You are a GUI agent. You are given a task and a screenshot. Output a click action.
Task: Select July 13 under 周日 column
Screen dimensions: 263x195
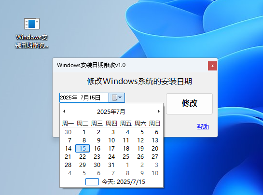point(155,140)
